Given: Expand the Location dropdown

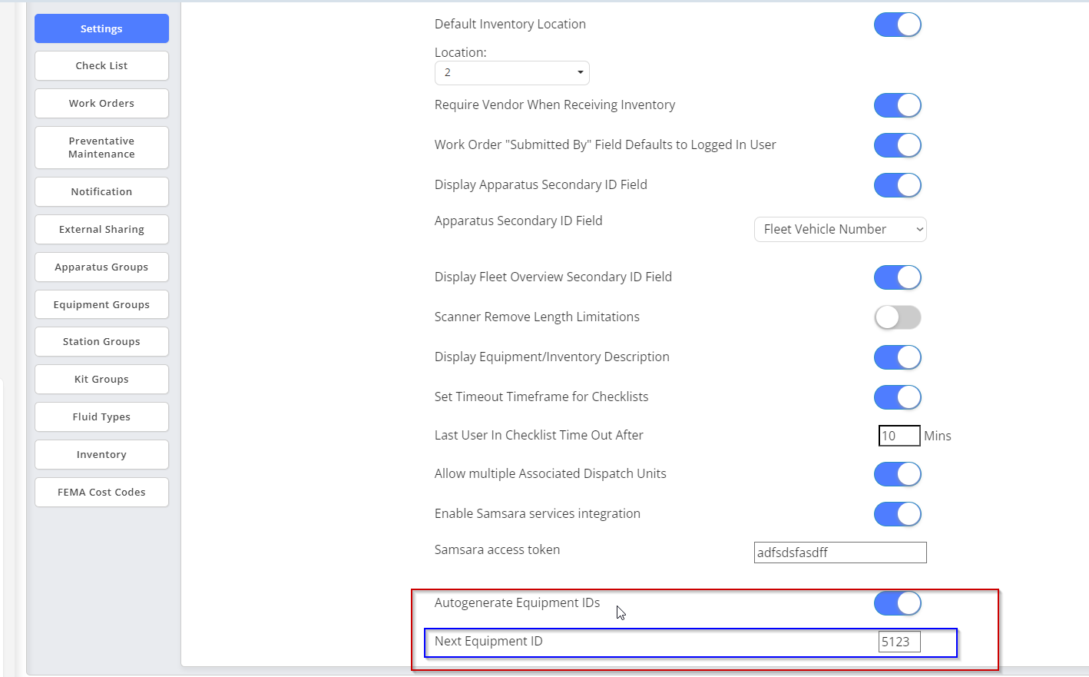Looking at the screenshot, I should 511,73.
